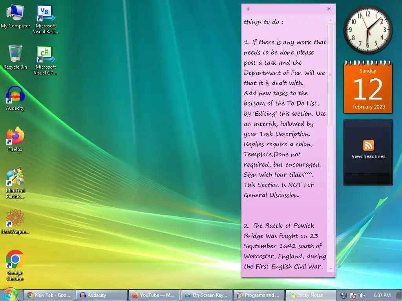The image size is (402, 301).
Task: Select the MiniTool Partition shortcut
Action: tap(15, 183)
